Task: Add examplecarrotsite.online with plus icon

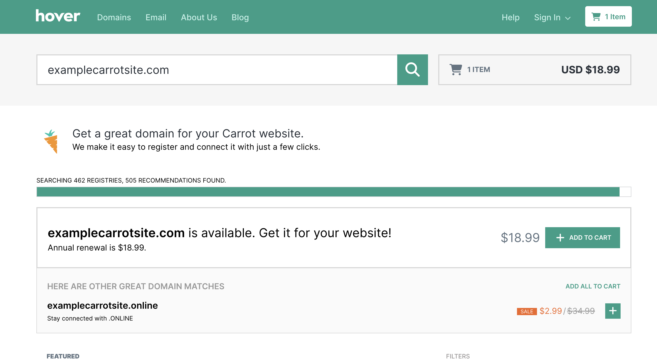Action: (613, 311)
